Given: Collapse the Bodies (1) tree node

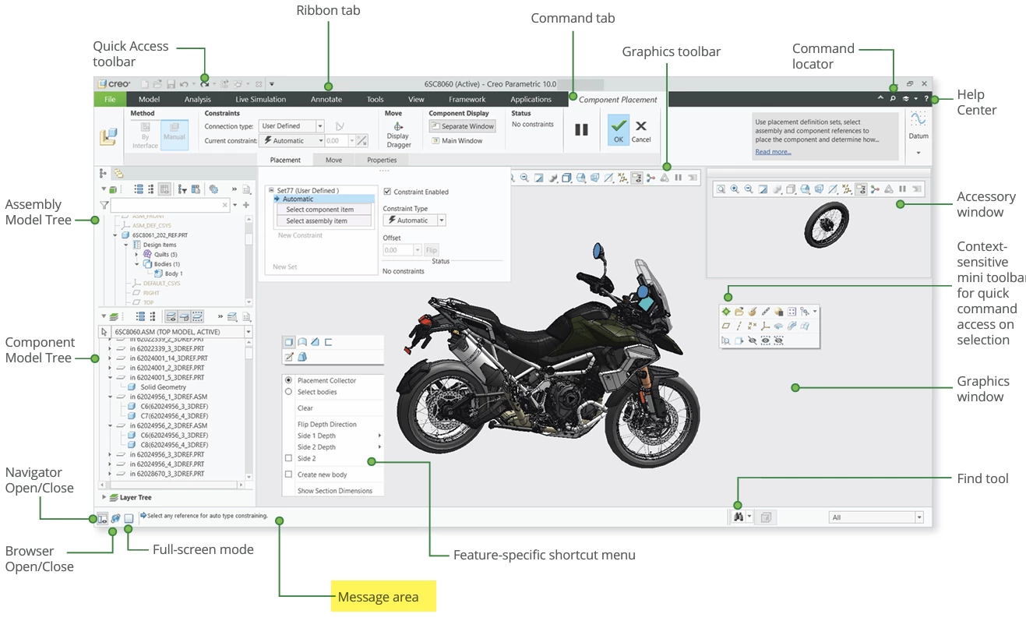Looking at the screenshot, I should [136, 264].
